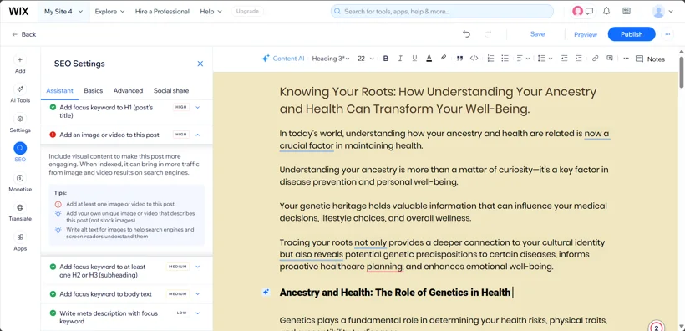Publish the blog post

pos(632,34)
